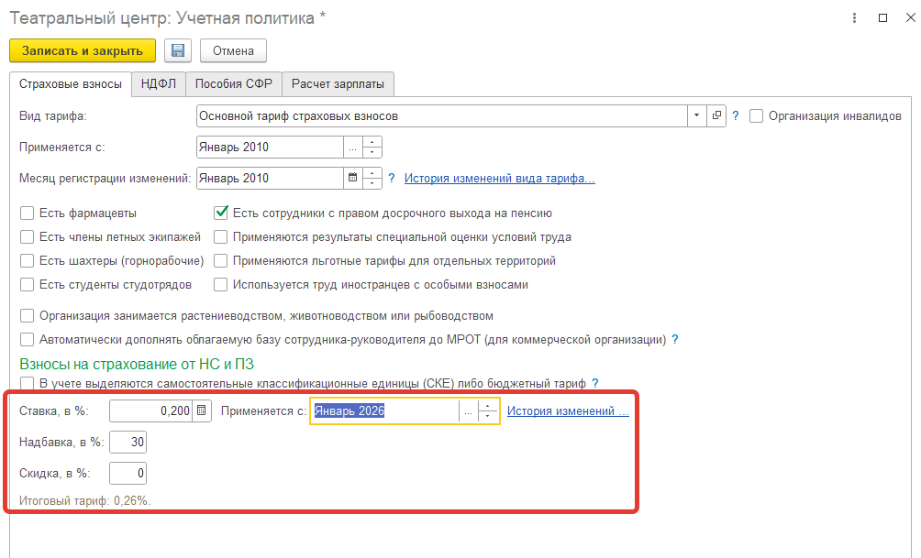This screenshot has height=558, width=921.
Task: Enable the Есть фармацевты checkbox
Action: (x=27, y=213)
